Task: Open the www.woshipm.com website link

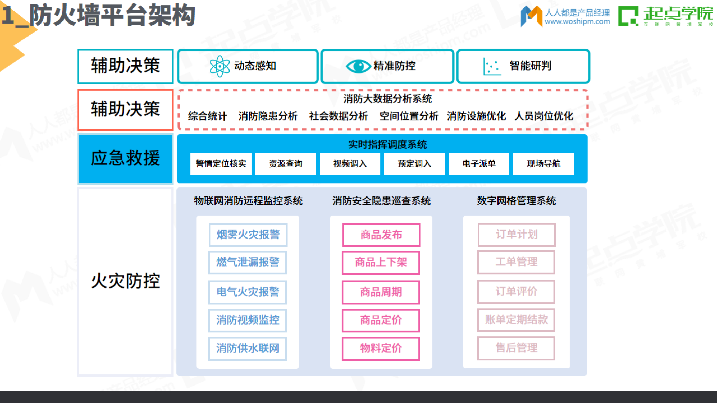Action: coord(578,21)
